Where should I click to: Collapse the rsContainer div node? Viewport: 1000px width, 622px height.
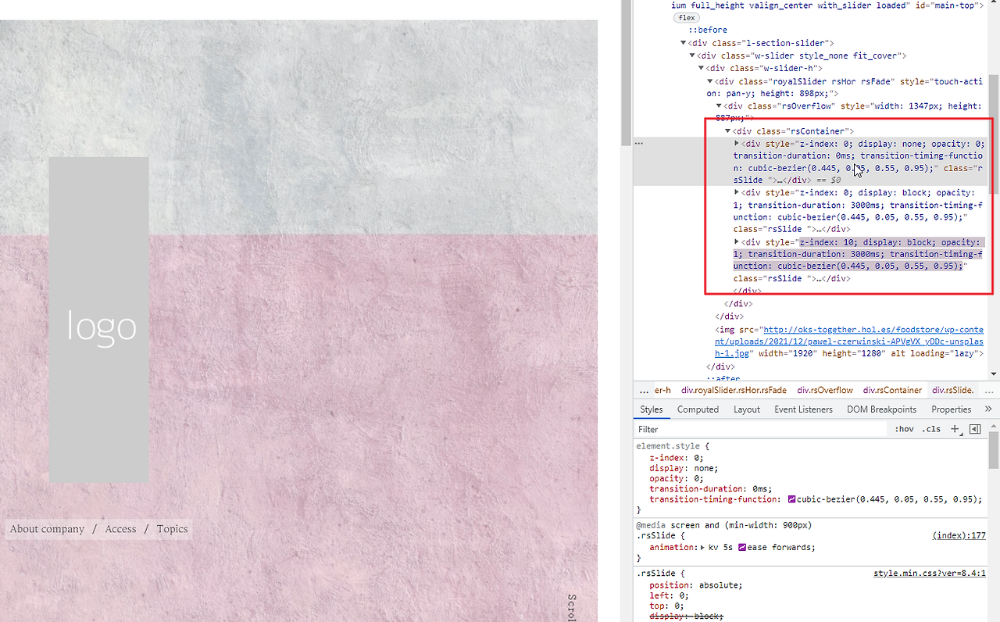pos(728,131)
